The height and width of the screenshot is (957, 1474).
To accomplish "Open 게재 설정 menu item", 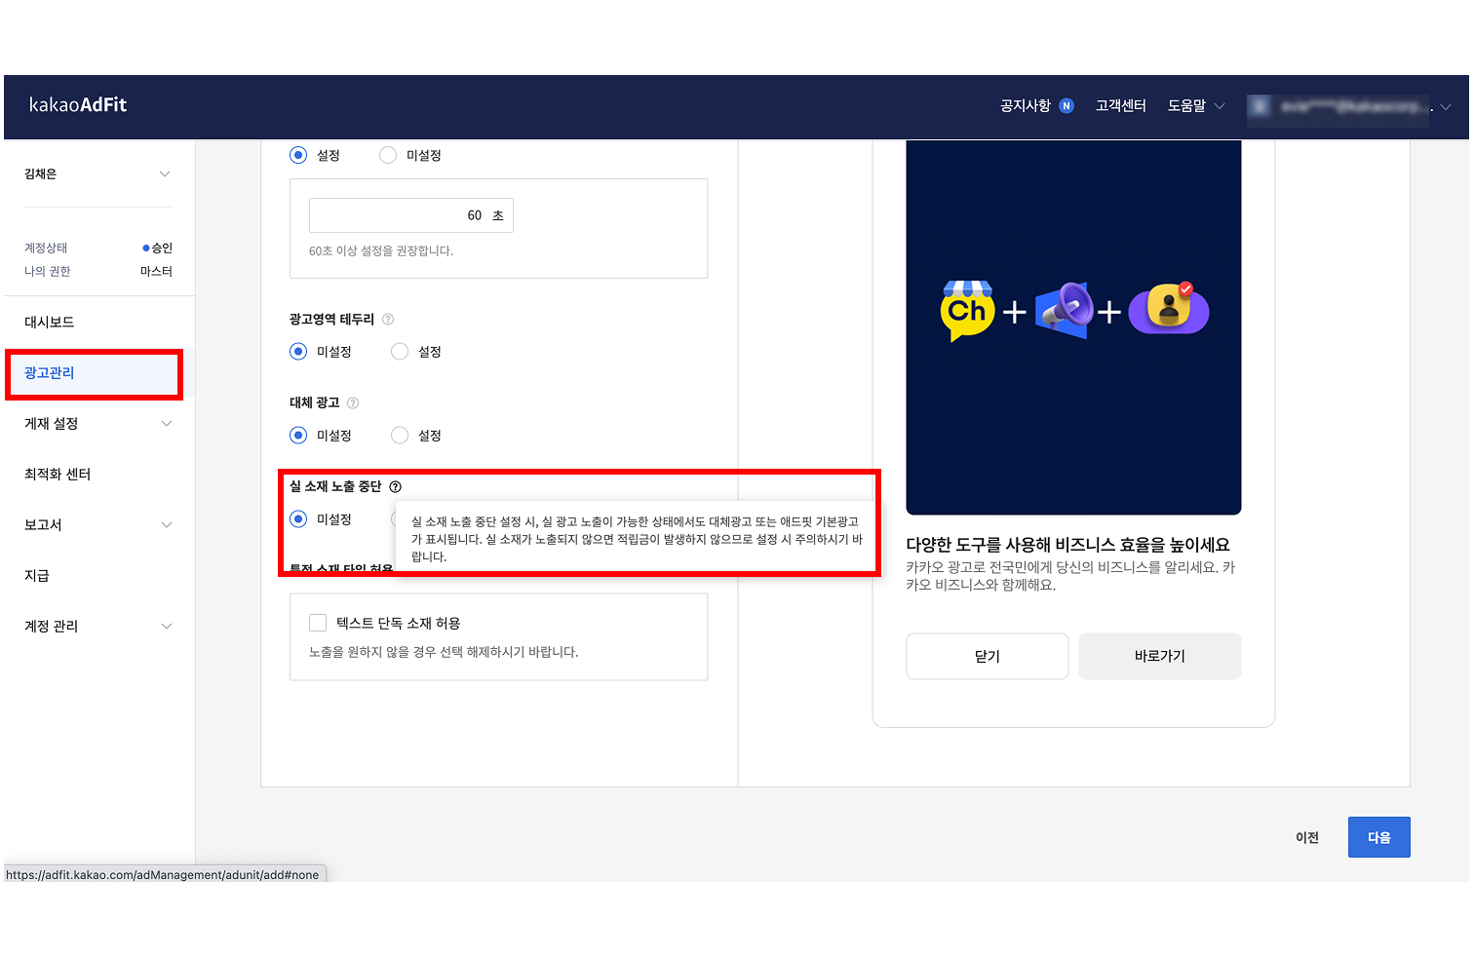I will [52, 424].
